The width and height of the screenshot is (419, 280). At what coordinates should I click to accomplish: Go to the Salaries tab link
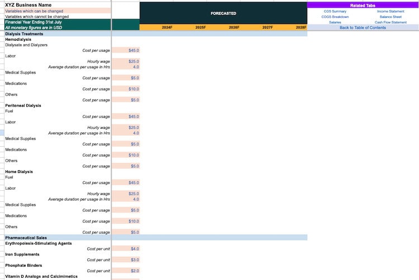[x=335, y=22]
